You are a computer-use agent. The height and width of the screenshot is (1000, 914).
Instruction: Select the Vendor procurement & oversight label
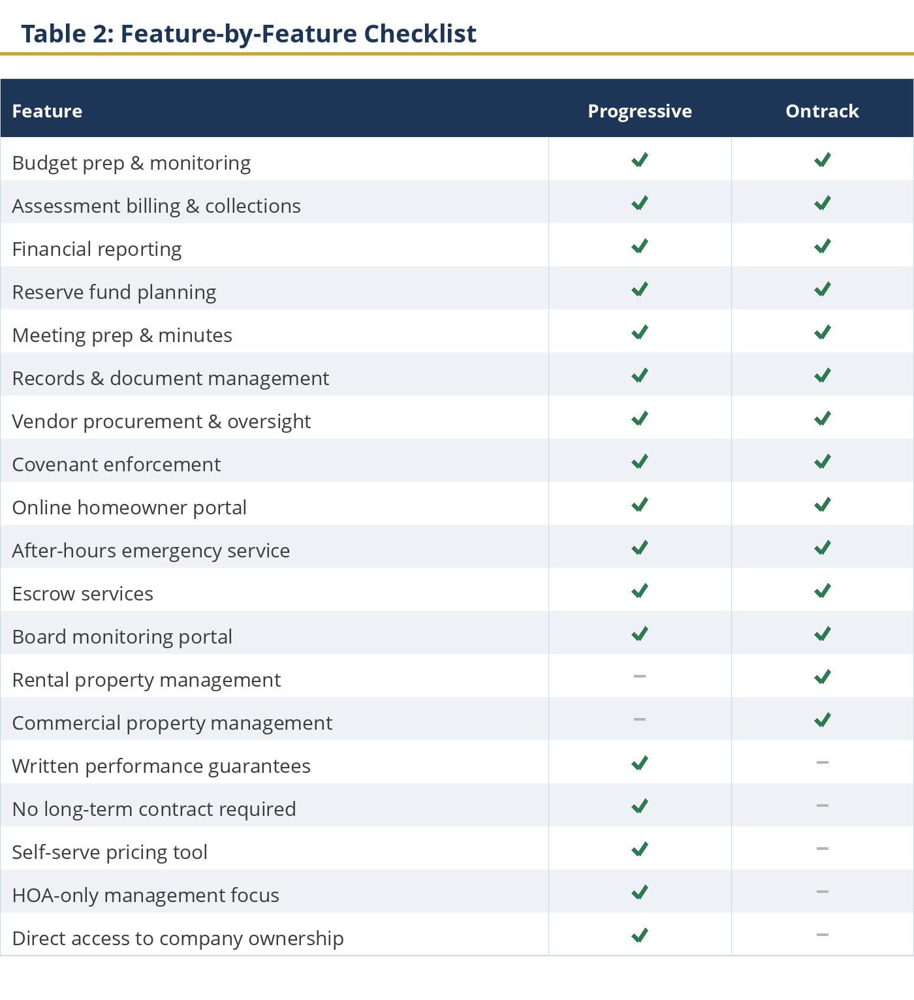tap(161, 422)
